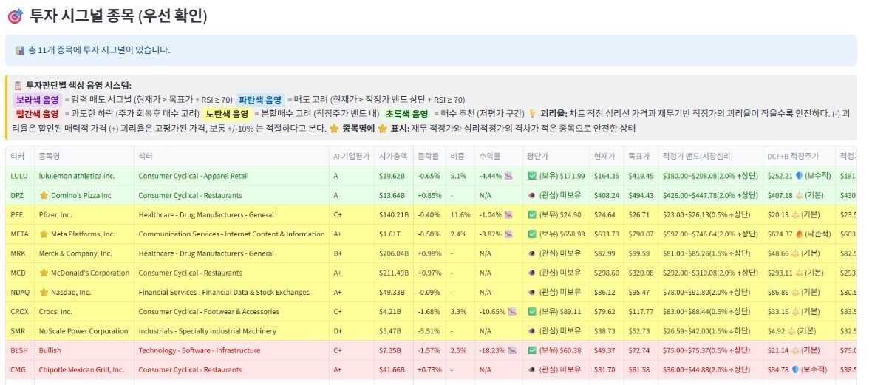The width and height of the screenshot is (889, 385).
Task: Click the light bulb icon in the legend
Action: 532,114
